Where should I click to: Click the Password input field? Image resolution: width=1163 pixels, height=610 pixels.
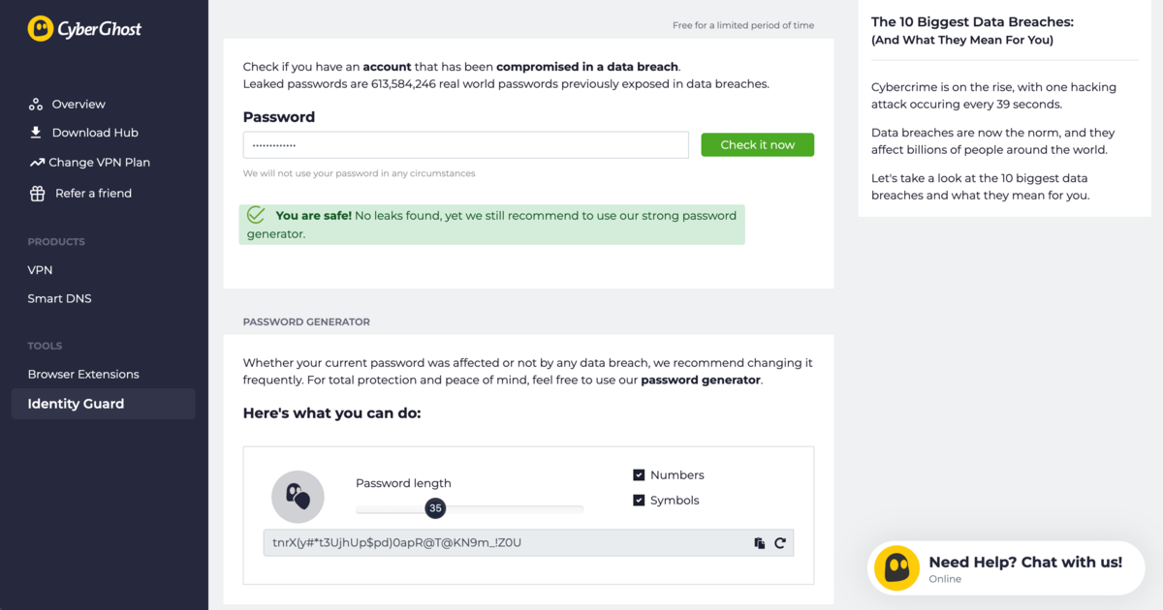point(465,145)
